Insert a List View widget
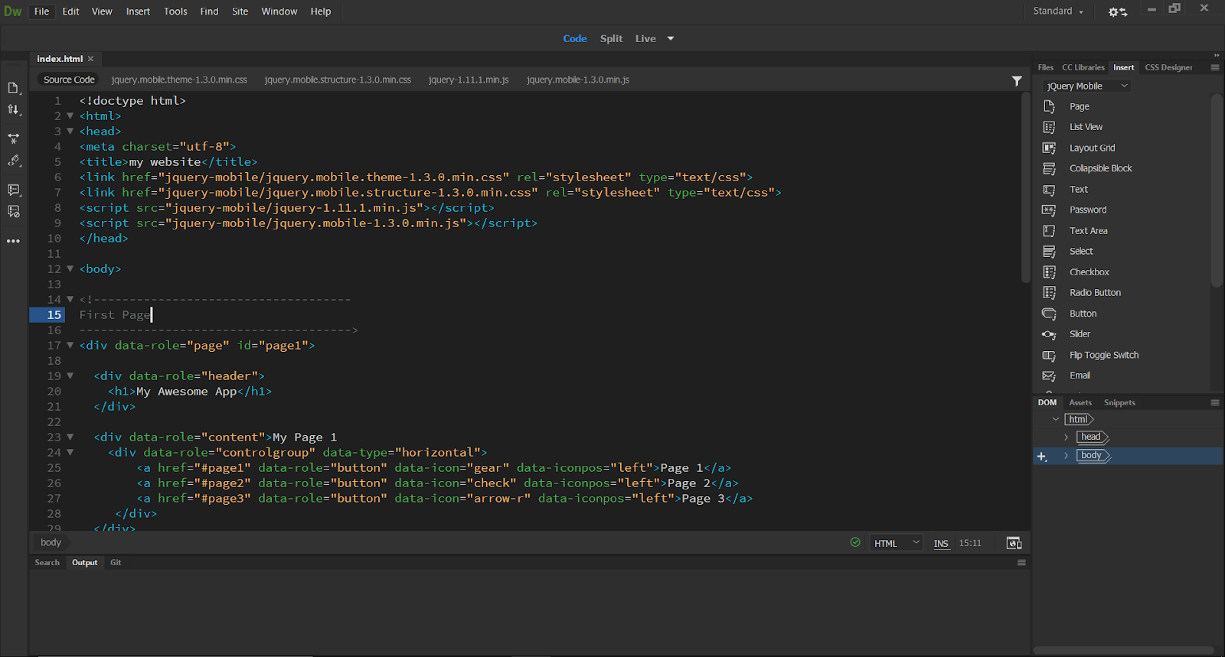This screenshot has height=657, width=1225. [1086, 127]
